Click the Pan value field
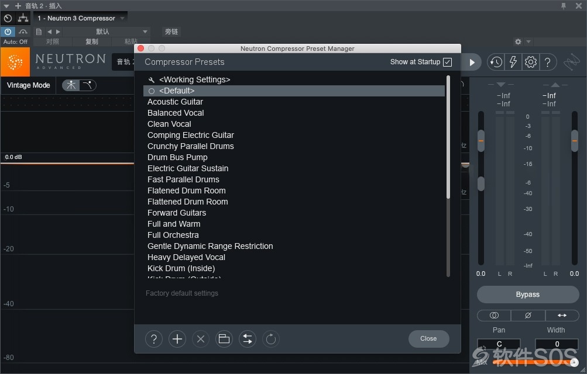This screenshot has height=374, width=587. (x=499, y=344)
